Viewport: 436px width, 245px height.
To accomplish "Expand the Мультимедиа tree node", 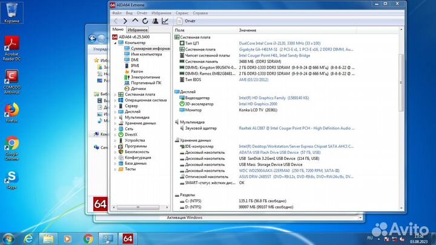I will tap(115, 118).
